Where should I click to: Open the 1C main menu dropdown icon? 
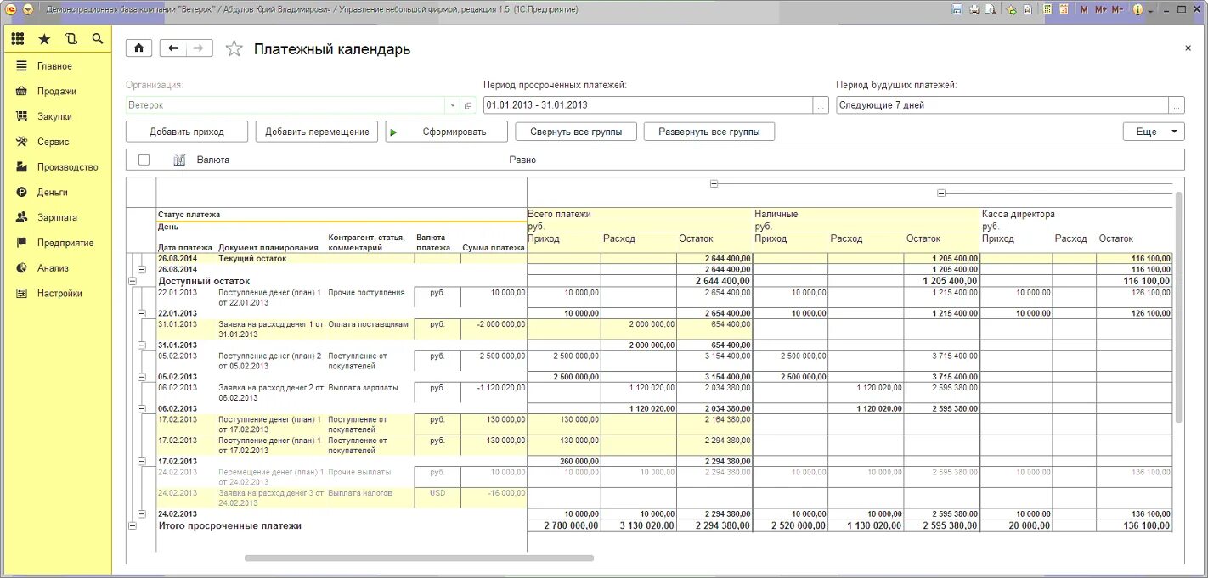(29, 9)
